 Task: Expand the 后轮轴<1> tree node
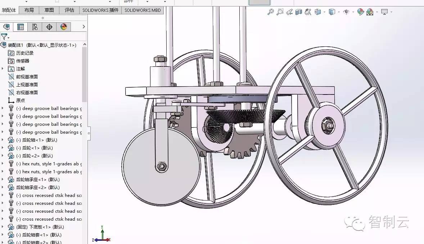[3, 140]
